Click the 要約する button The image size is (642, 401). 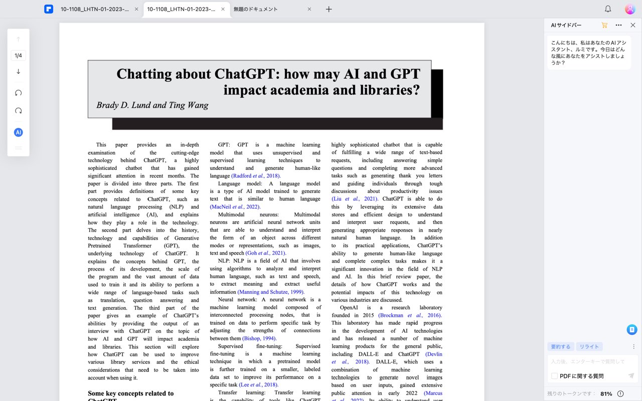point(561,346)
